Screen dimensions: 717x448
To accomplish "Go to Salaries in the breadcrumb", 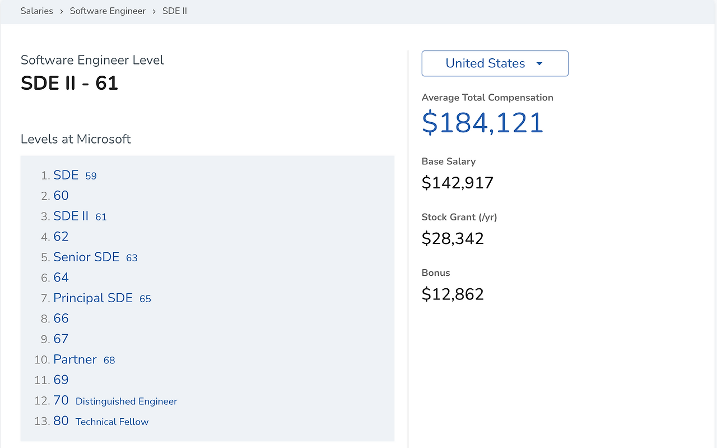I will click(x=37, y=11).
